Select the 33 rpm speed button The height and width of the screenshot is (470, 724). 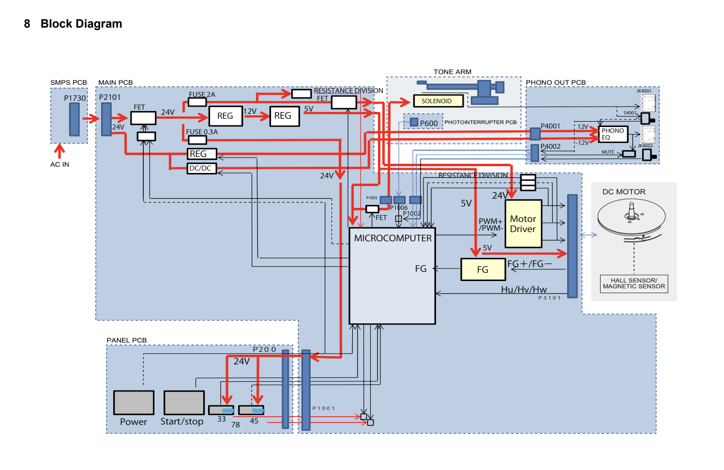pos(221,410)
